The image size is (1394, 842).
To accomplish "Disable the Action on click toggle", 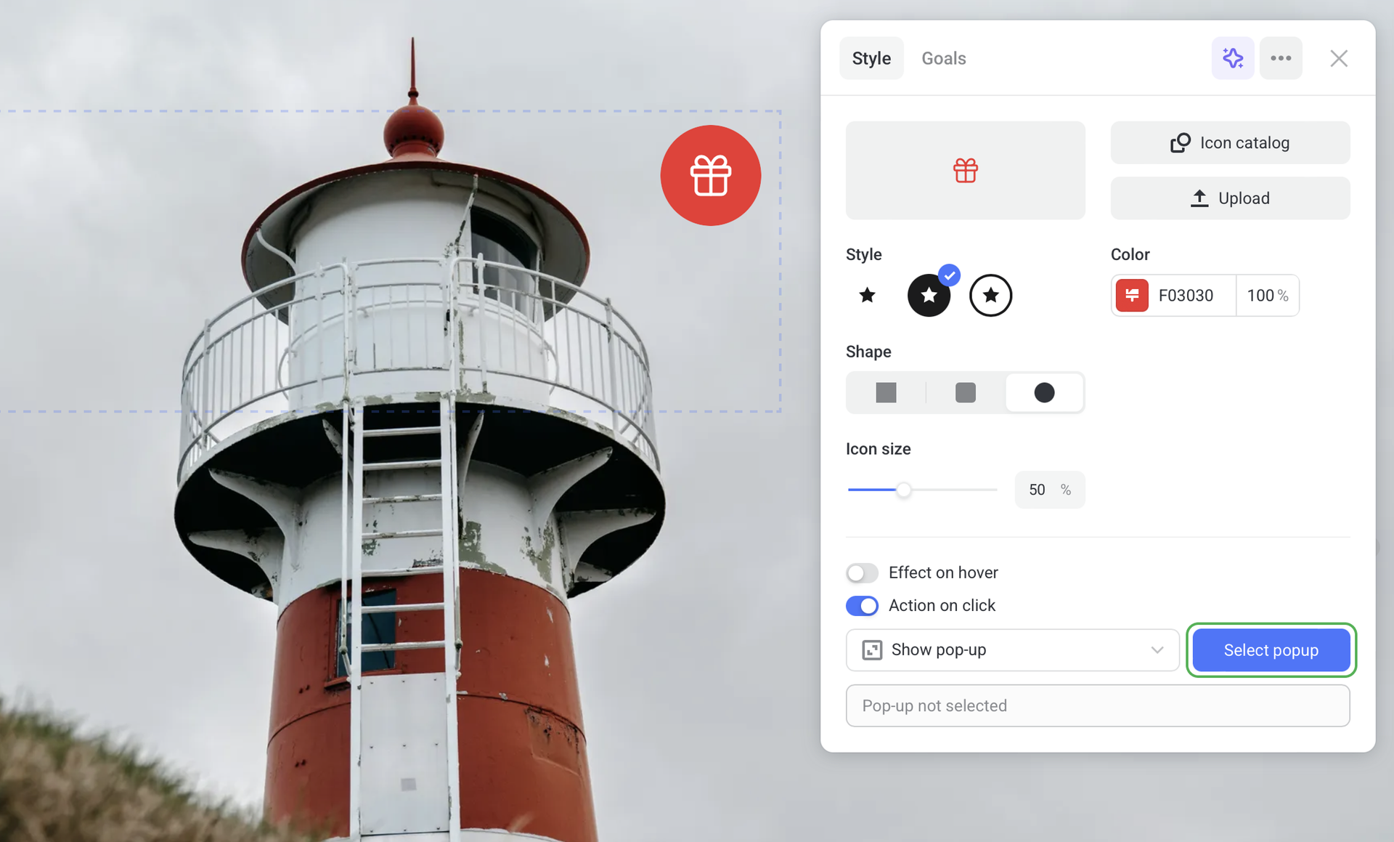I will [x=862, y=606].
